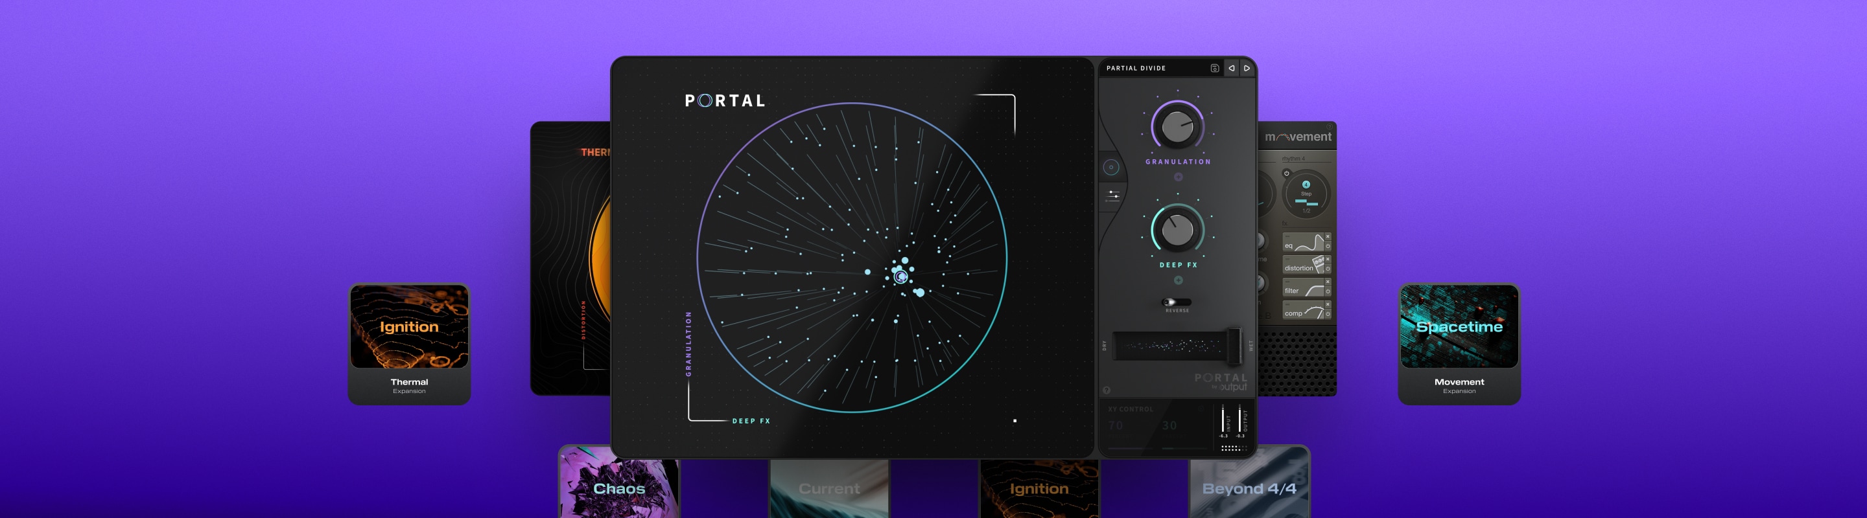The image size is (1867, 518).
Task: Select the eq effect slot in Movement
Action: pos(1302,242)
